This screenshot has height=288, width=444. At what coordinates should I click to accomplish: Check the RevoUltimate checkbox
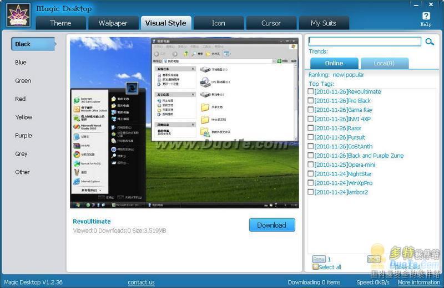(x=311, y=91)
